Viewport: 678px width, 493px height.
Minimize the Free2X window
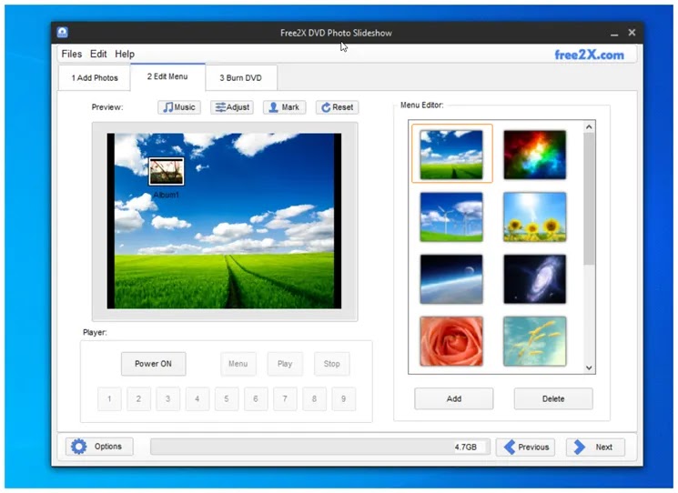(614, 33)
